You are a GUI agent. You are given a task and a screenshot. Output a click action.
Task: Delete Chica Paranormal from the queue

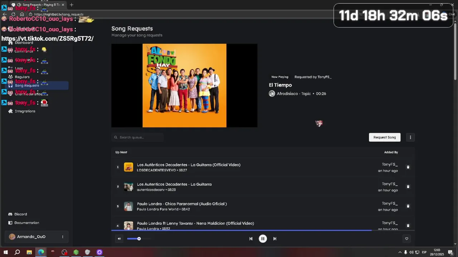tap(408, 206)
